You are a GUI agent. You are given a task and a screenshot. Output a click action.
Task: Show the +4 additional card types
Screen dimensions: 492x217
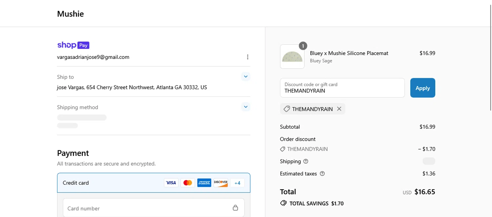click(237, 183)
